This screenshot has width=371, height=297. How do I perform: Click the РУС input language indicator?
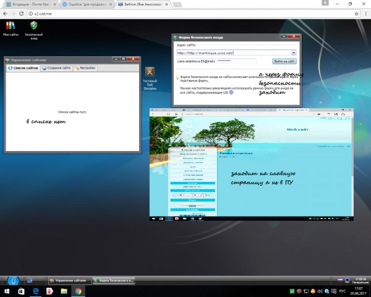click(x=343, y=291)
